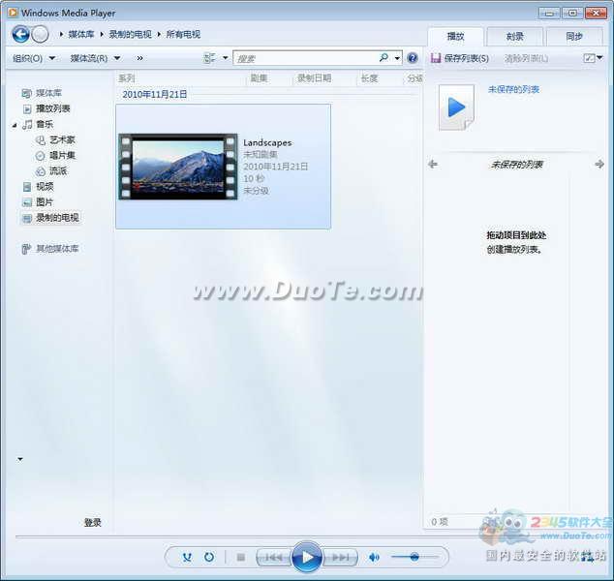Open the list options dropdown

tap(593, 58)
